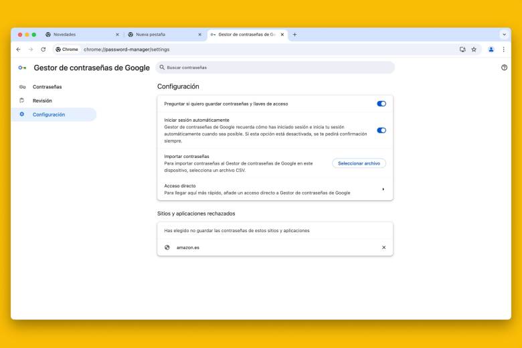Remove amazon.es from rejected sites
This screenshot has width=522, height=348.
click(x=383, y=248)
